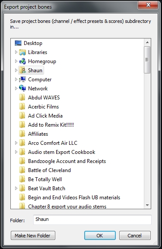This screenshot has height=249, width=162.
Task: Expand the Computer tree node
Action: (16, 80)
